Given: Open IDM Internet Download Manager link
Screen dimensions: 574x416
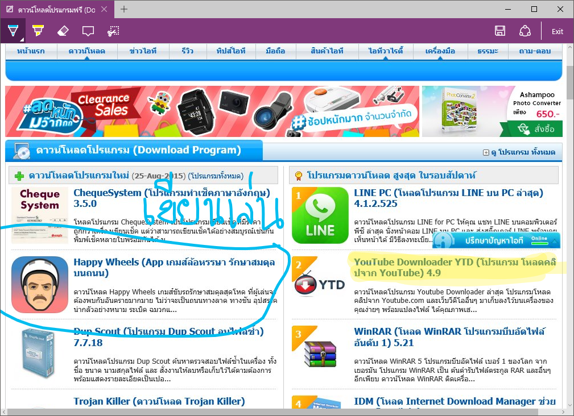Looking at the screenshot, I should (x=455, y=401).
